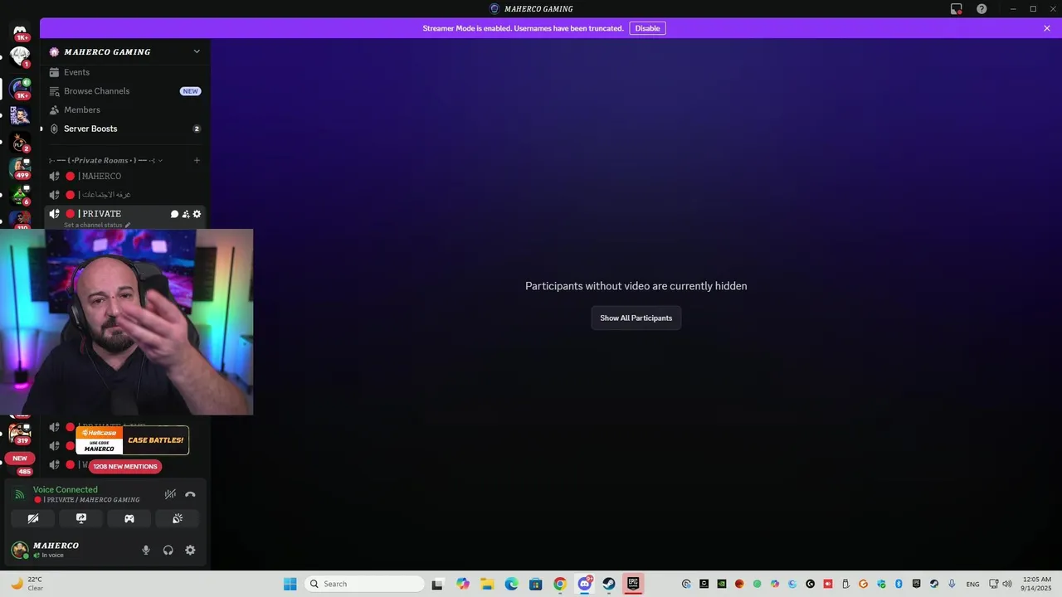Open Google Chrome from taskbar
The height and width of the screenshot is (597, 1062).
coord(560,584)
